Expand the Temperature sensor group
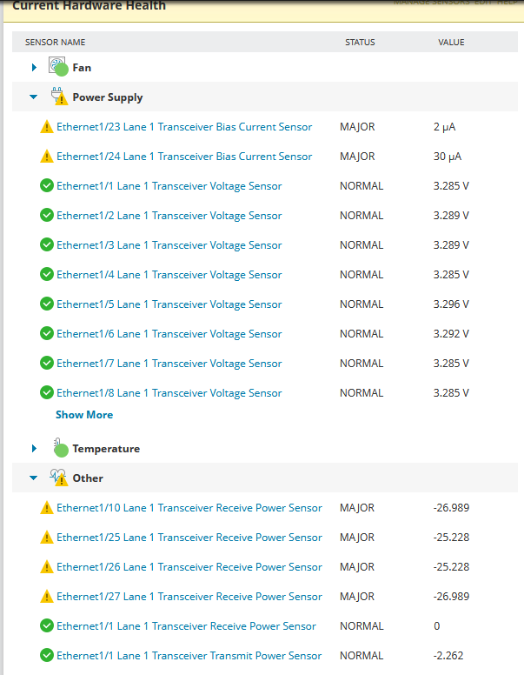 click(x=34, y=449)
